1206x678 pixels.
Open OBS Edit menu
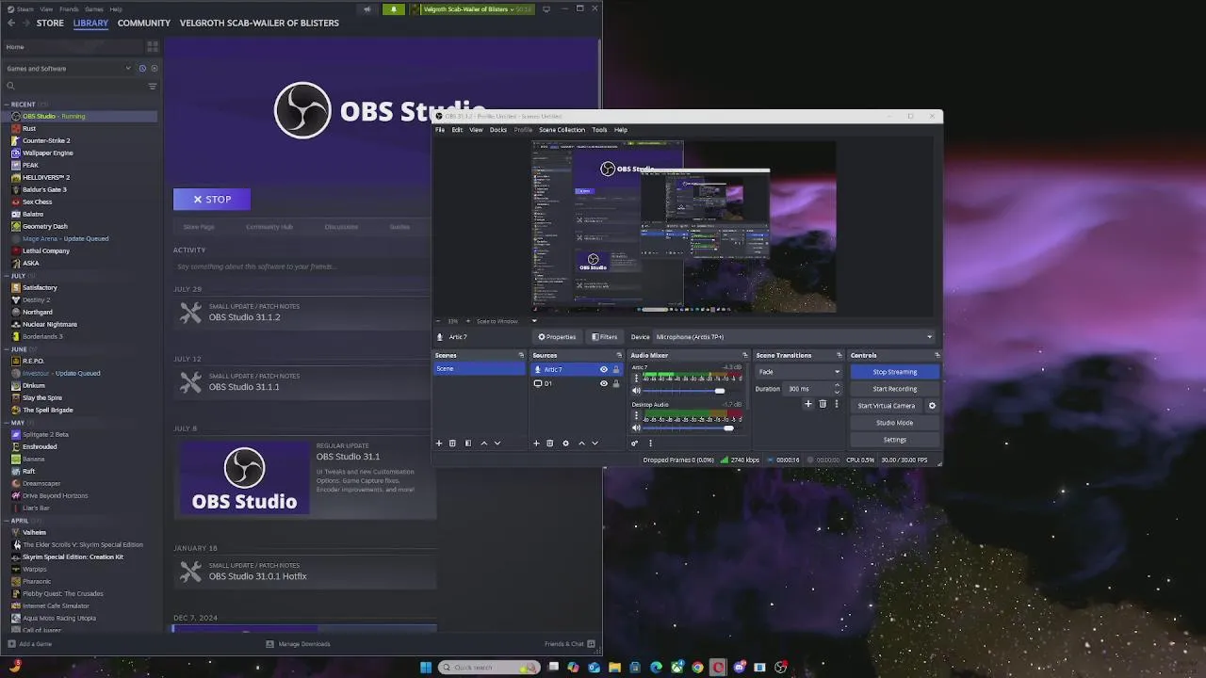(457, 130)
